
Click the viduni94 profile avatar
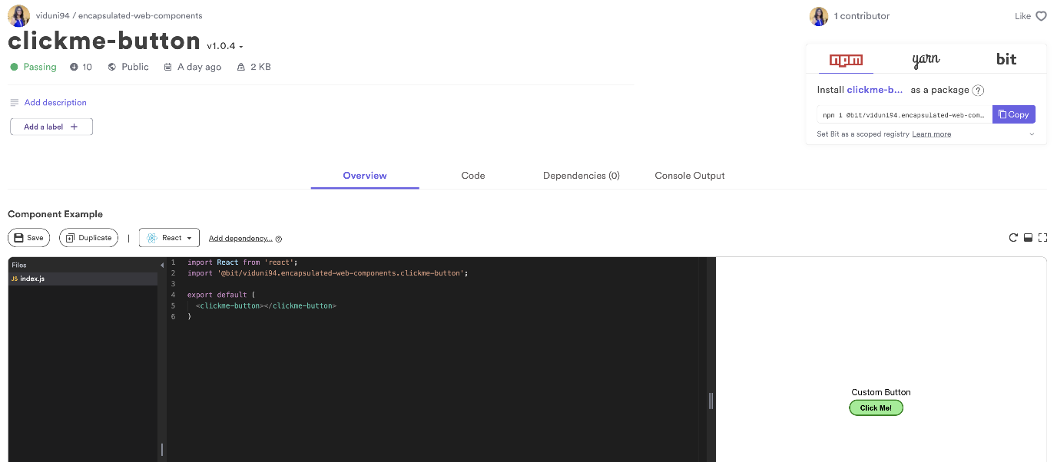click(18, 15)
